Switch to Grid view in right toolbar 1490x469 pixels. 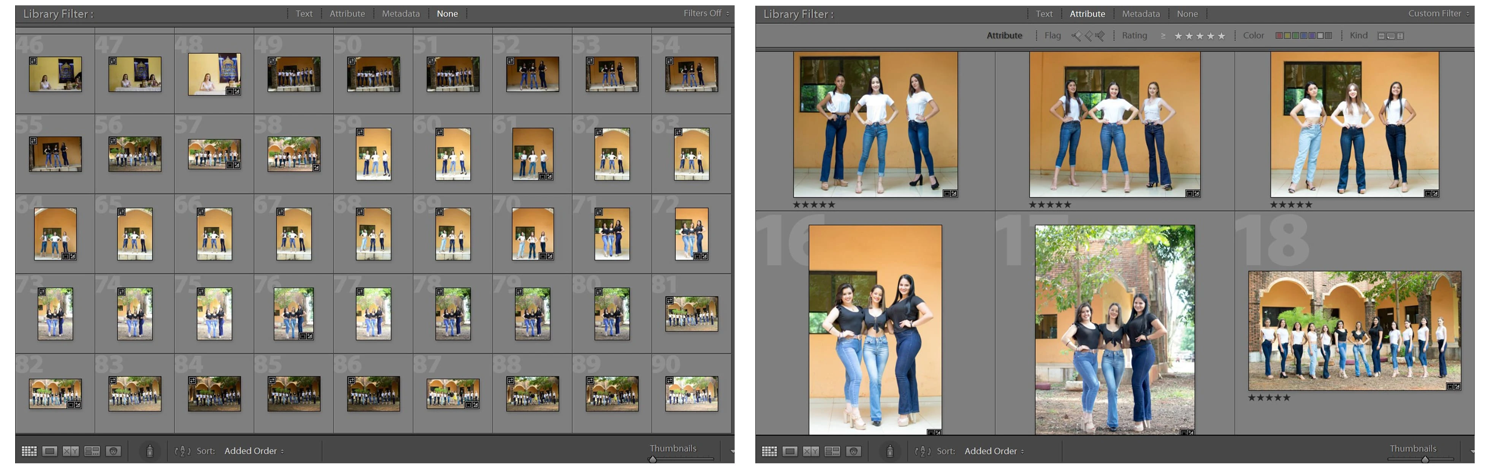tap(769, 451)
